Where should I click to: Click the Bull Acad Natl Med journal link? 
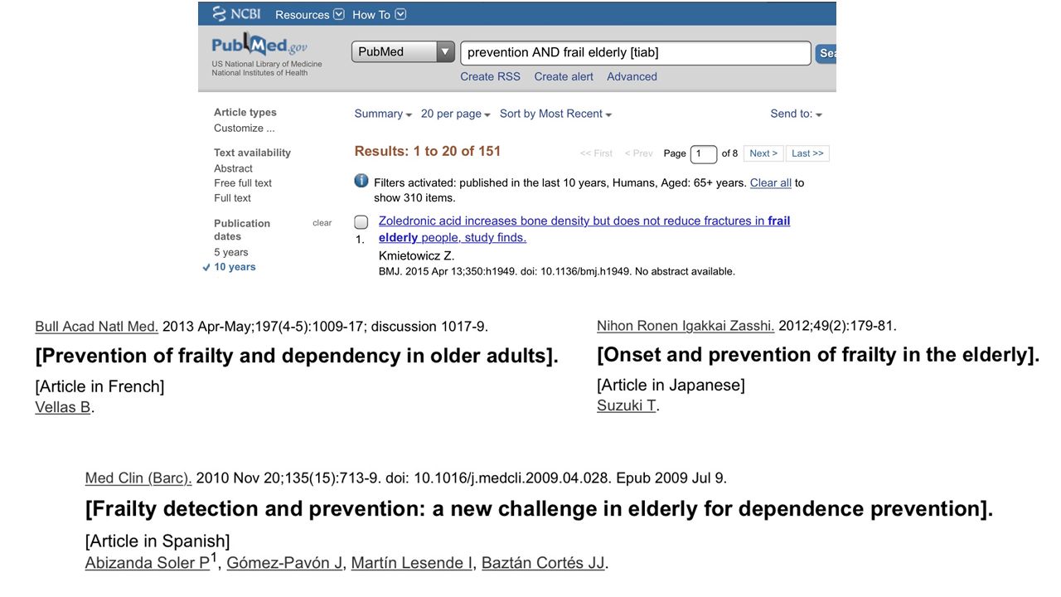coord(96,327)
